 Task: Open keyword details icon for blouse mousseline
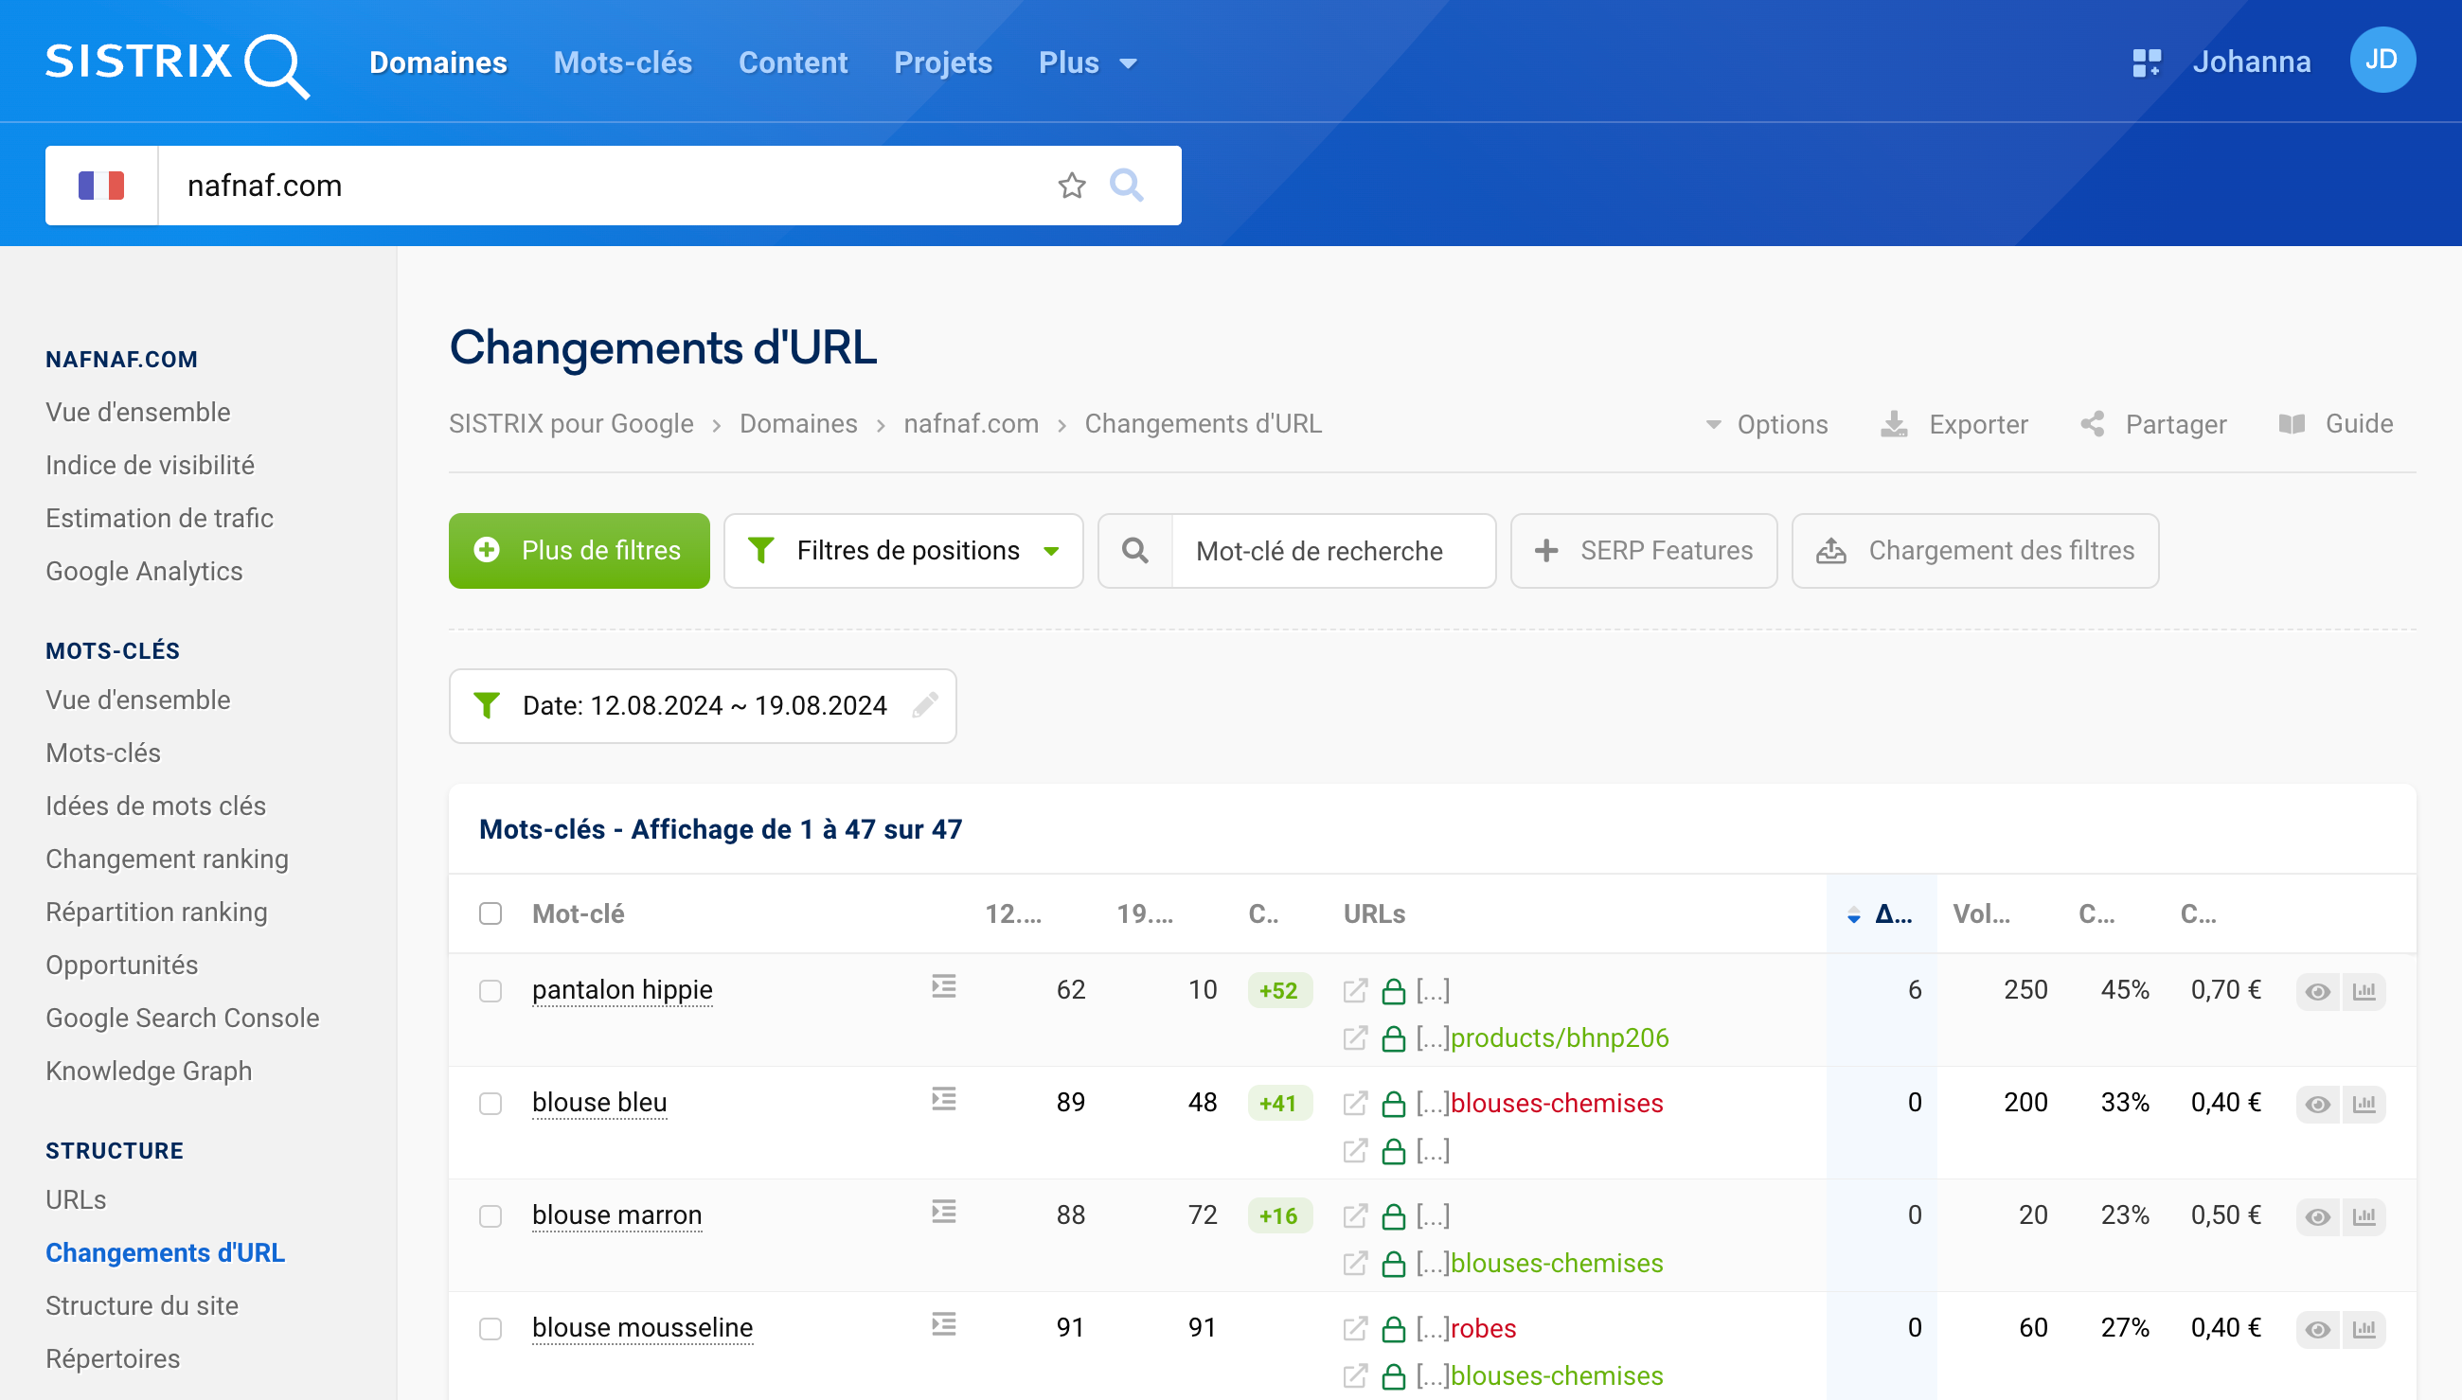click(943, 1323)
